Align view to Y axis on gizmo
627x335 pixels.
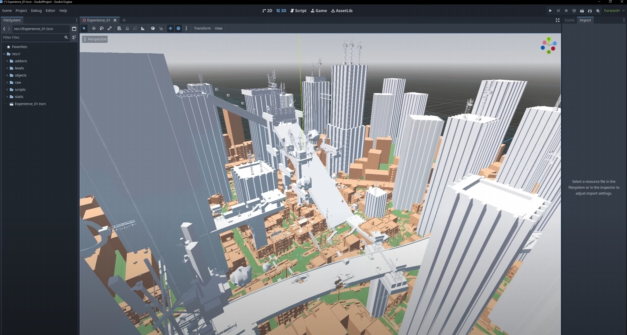click(x=549, y=39)
